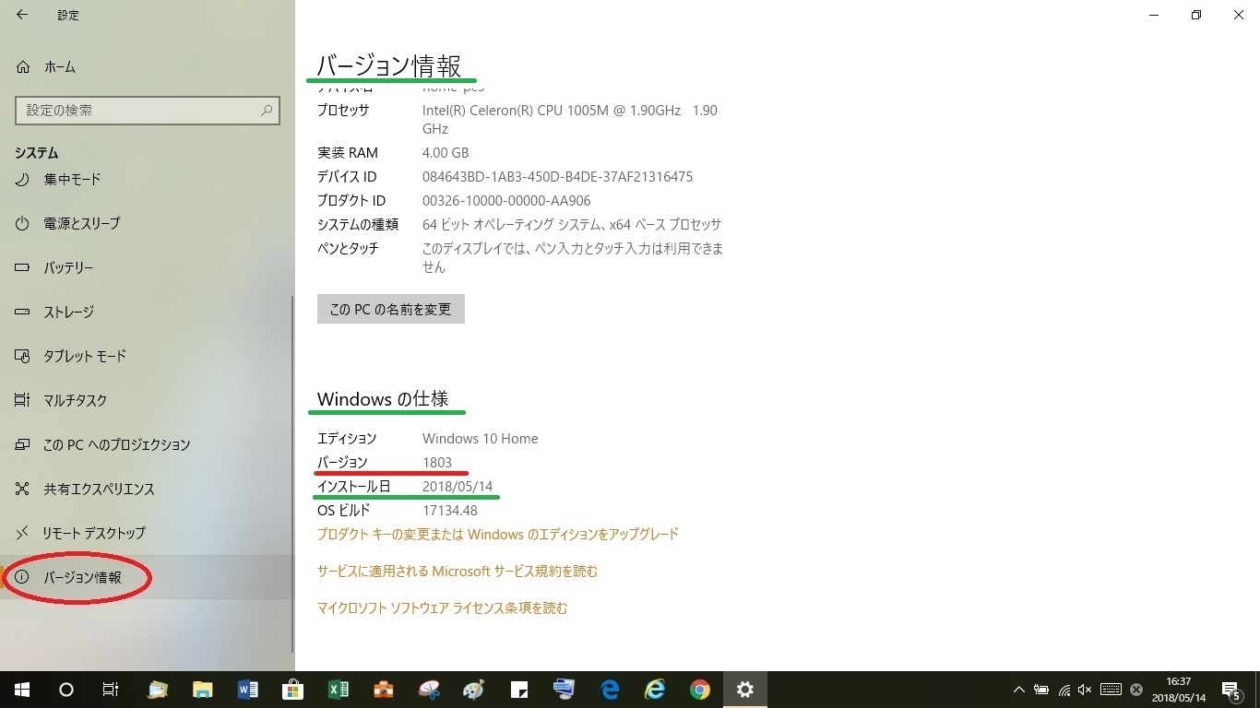This screenshot has height=708, width=1260.
Task: Open マルチタスク settings
Action: [x=147, y=400]
